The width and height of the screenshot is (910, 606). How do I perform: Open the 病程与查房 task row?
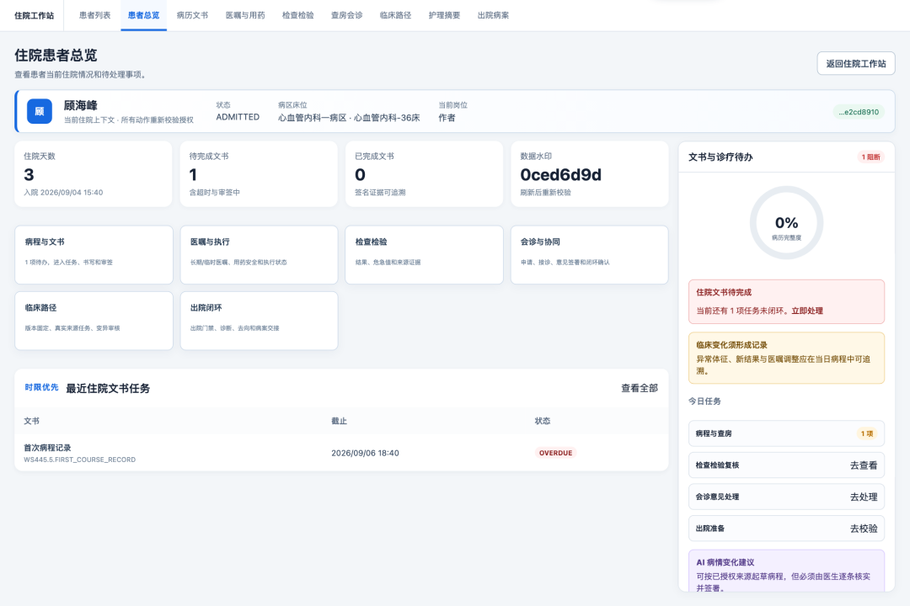(x=786, y=433)
